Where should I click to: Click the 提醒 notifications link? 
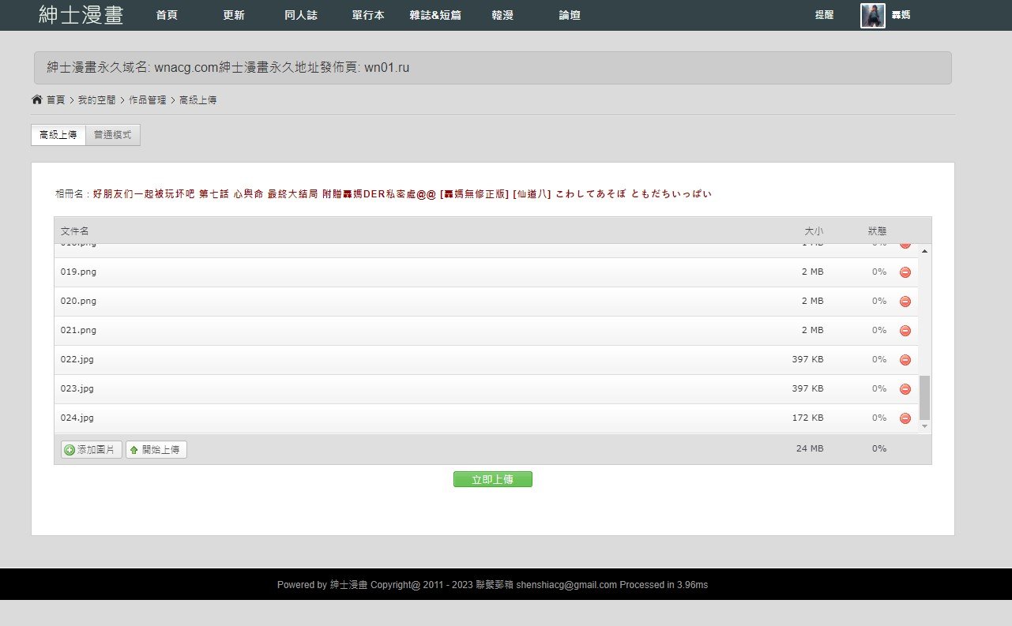coord(824,15)
